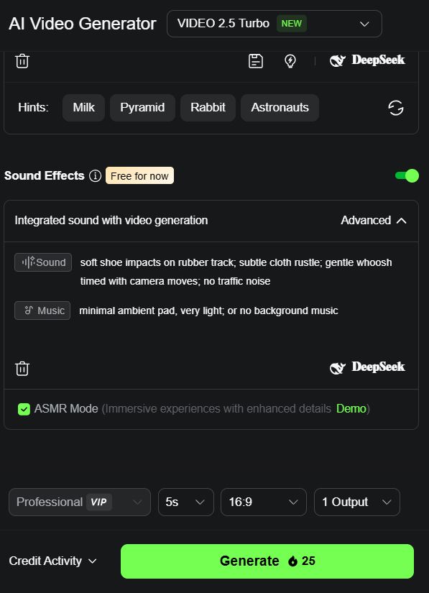Collapse the Advanced sound settings
429x593 pixels.
[374, 221]
